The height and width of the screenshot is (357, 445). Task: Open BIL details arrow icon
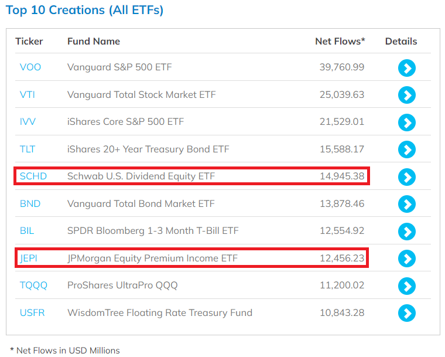pyautogui.click(x=406, y=231)
